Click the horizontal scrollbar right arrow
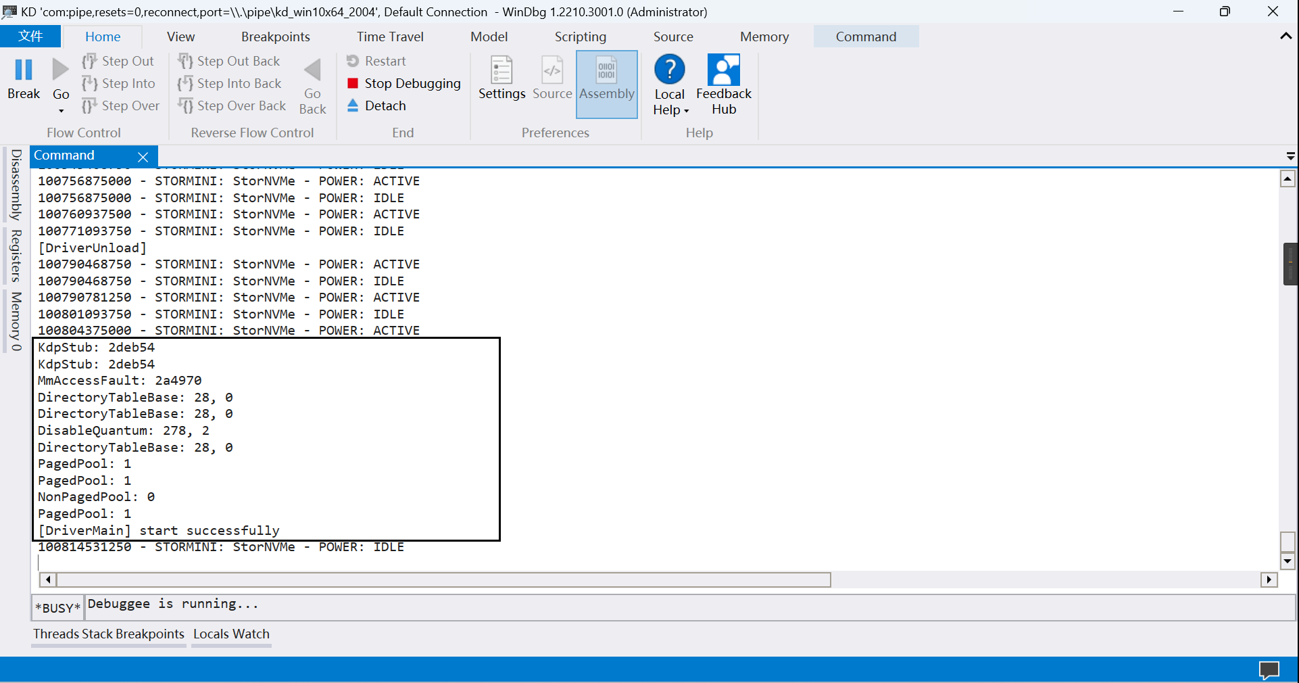1299x683 pixels. pyautogui.click(x=1269, y=580)
